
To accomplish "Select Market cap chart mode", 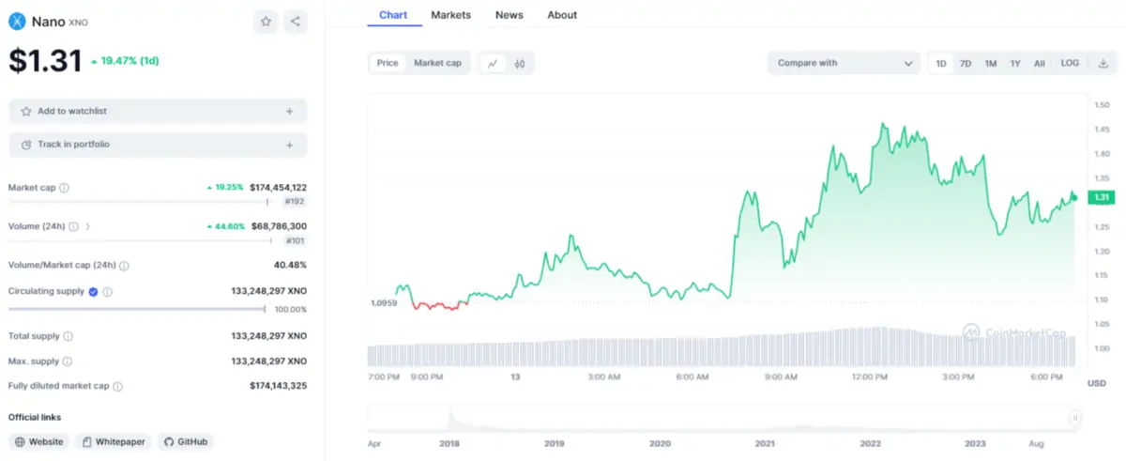I will pos(438,63).
